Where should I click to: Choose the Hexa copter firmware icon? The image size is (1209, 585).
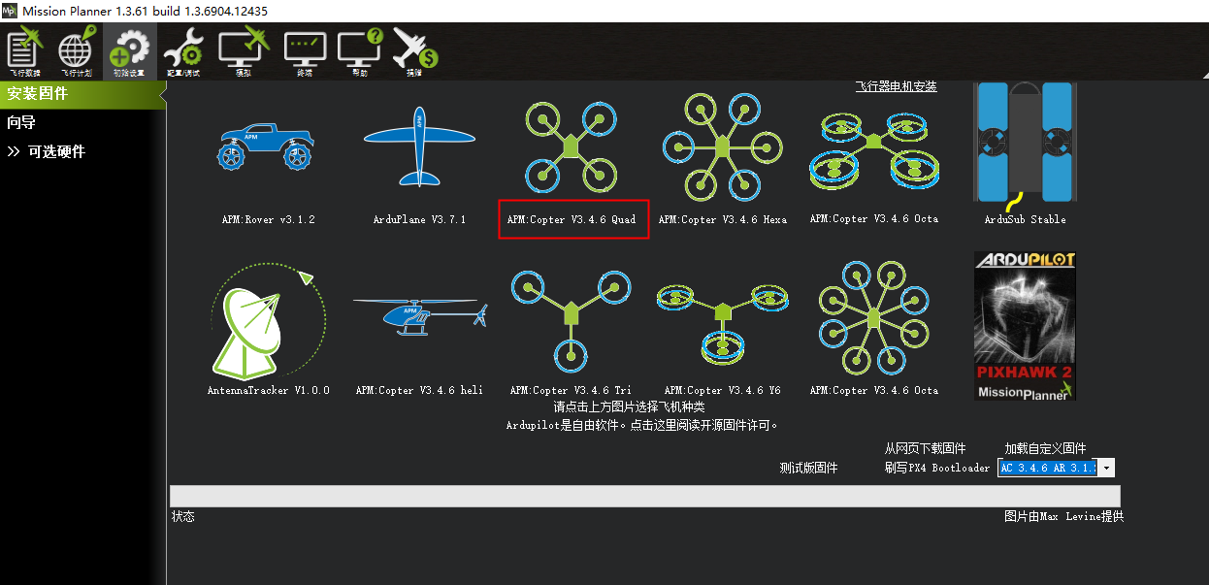click(722, 146)
